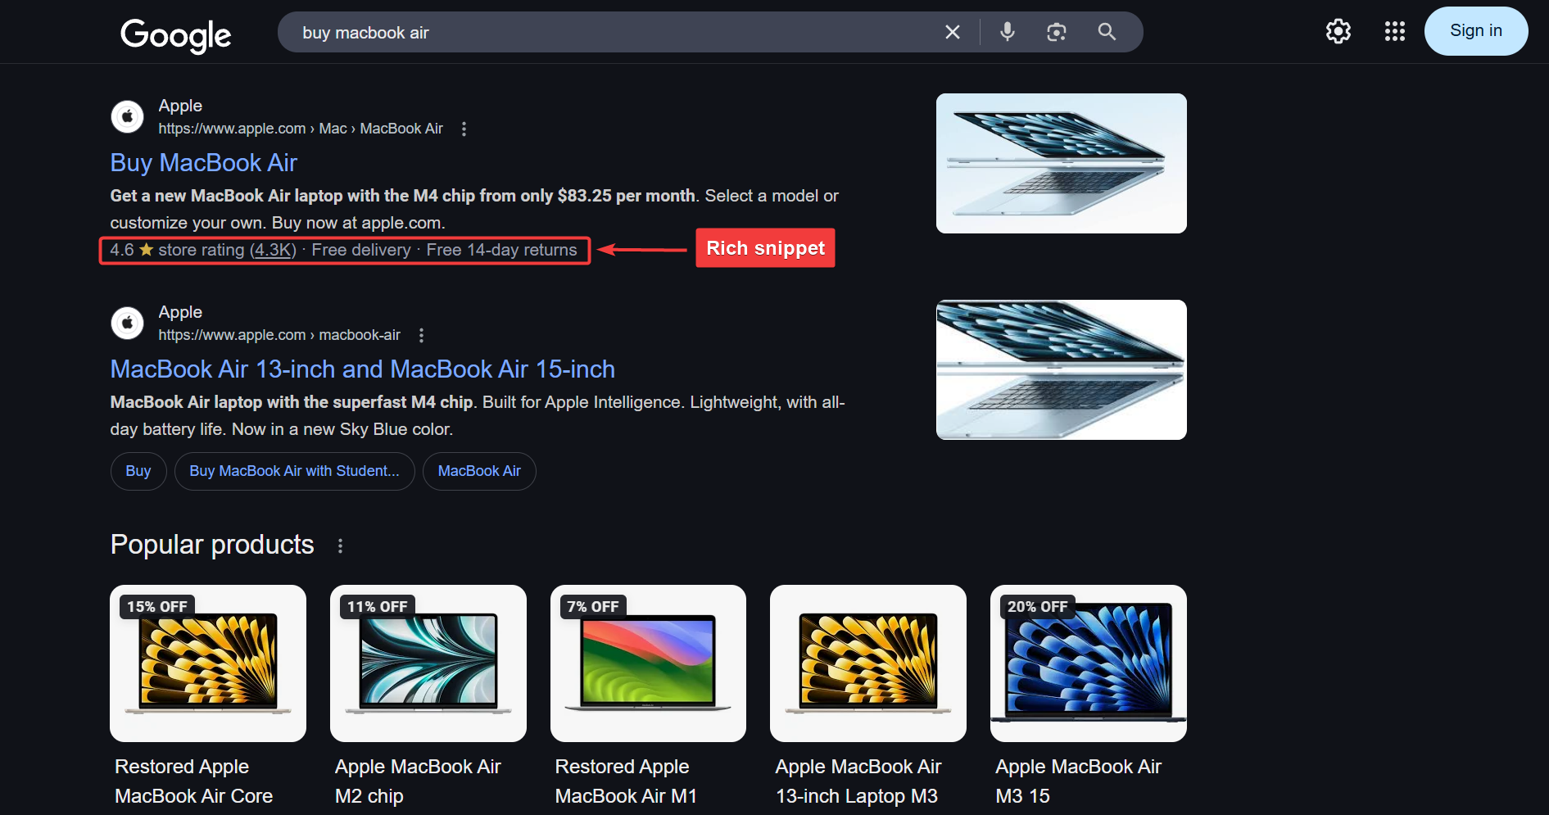This screenshot has height=815, width=1549.
Task: Open the 11% OFF MacBook Air M2 chip product
Action: (428, 663)
